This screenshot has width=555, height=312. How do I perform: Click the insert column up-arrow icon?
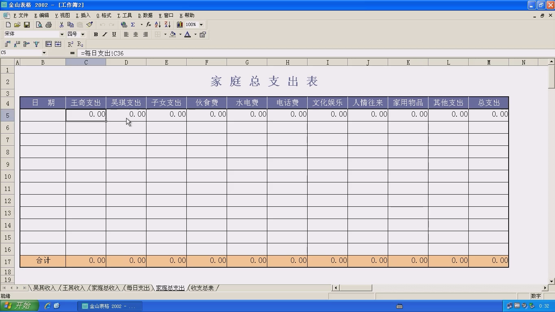[17, 44]
